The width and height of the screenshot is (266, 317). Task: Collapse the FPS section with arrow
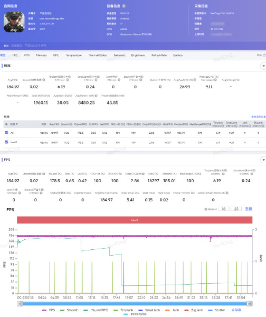click(x=263, y=160)
